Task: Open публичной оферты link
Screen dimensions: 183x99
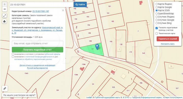Action: click(x=52, y=54)
